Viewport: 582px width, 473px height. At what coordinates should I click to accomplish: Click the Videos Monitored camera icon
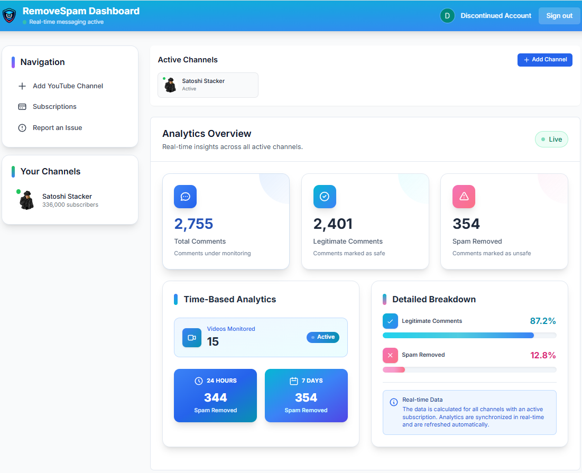click(192, 338)
